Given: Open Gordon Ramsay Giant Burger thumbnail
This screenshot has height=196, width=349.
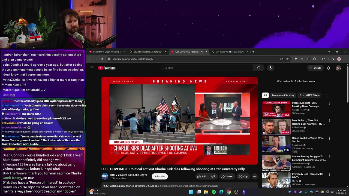Looking at the screenshot, I should point(276,163).
